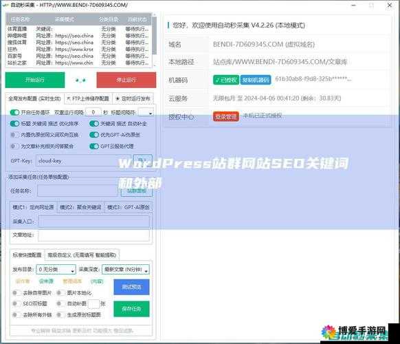Image resolution: width=400 pixels, height=344 pixels.
Task: Switch to the 定时运行发布 tab
Action: coord(133,98)
